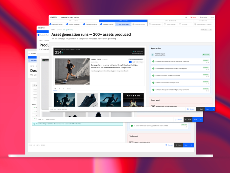Select the third language chip in description

(x=136, y=62)
